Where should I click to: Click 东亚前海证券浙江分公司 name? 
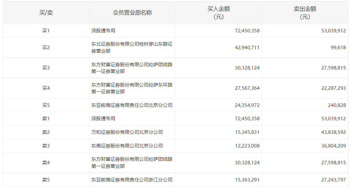[x=132, y=180]
